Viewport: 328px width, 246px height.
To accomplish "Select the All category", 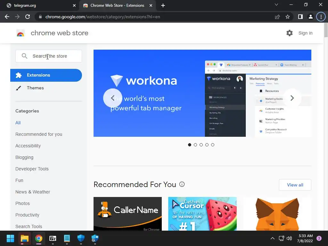I will point(18,123).
